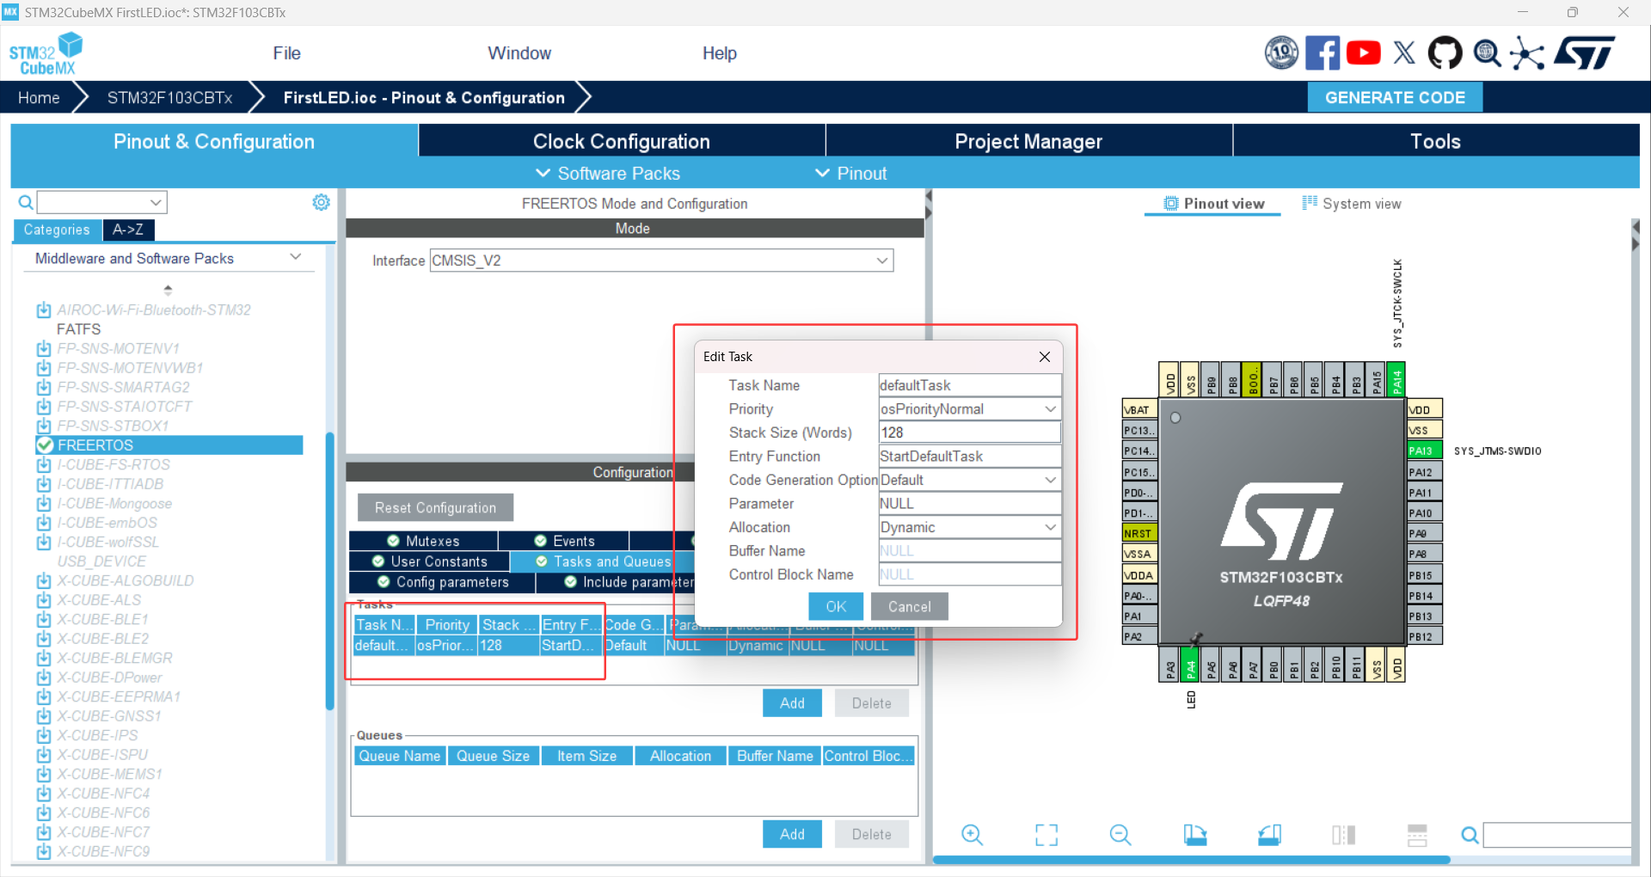Click Add button under Tasks table
The height and width of the screenshot is (877, 1651).
coord(792,703)
